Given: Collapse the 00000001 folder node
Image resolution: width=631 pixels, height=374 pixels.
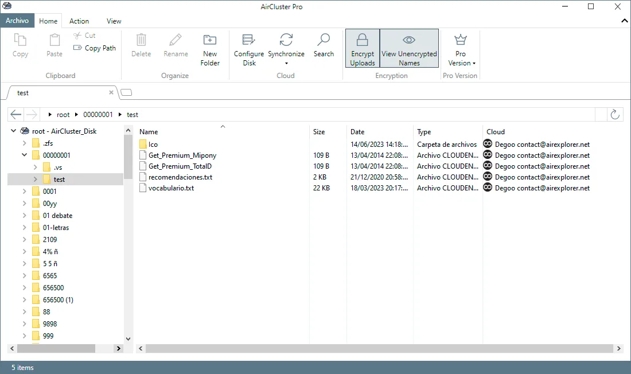Looking at the screenshot, I should 24,155.
